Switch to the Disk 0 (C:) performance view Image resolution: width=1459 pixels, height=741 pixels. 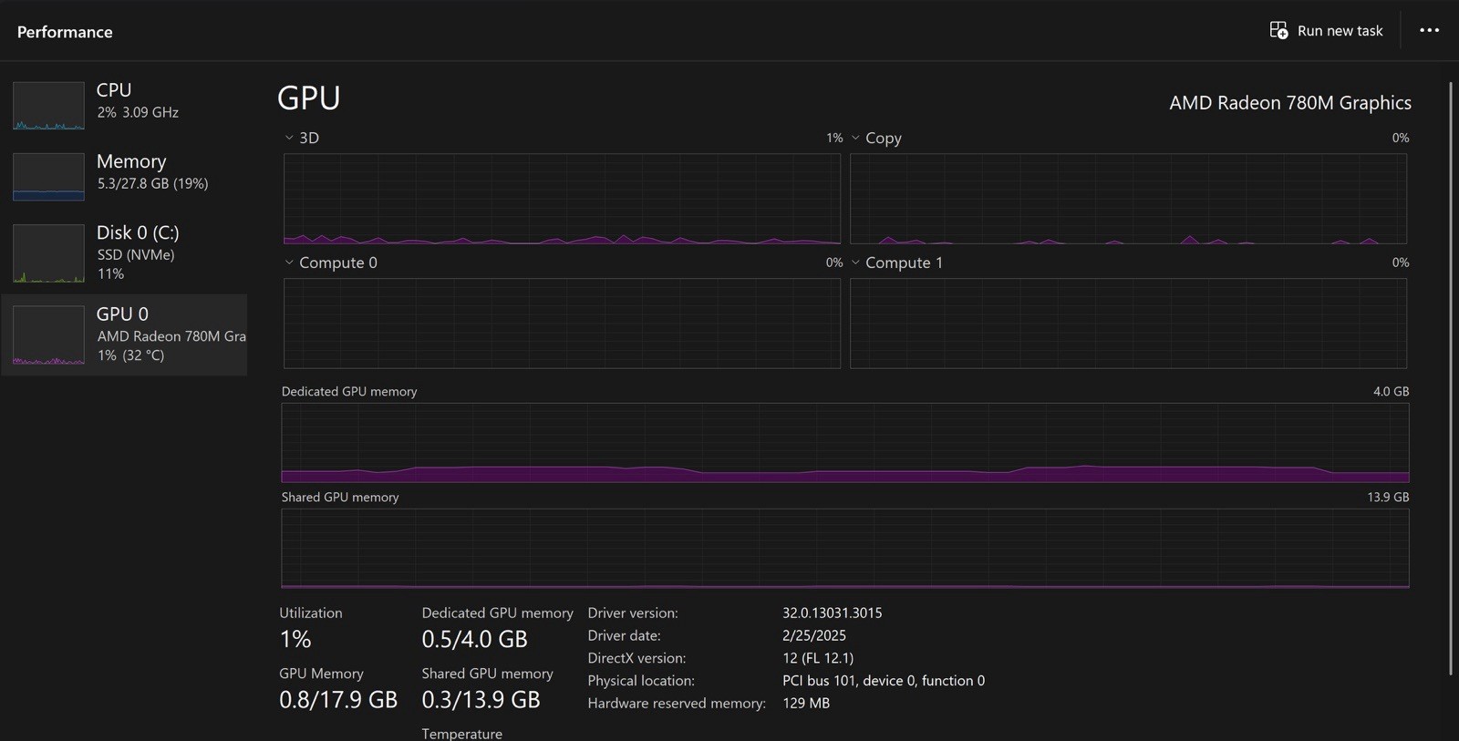point(124,253)
